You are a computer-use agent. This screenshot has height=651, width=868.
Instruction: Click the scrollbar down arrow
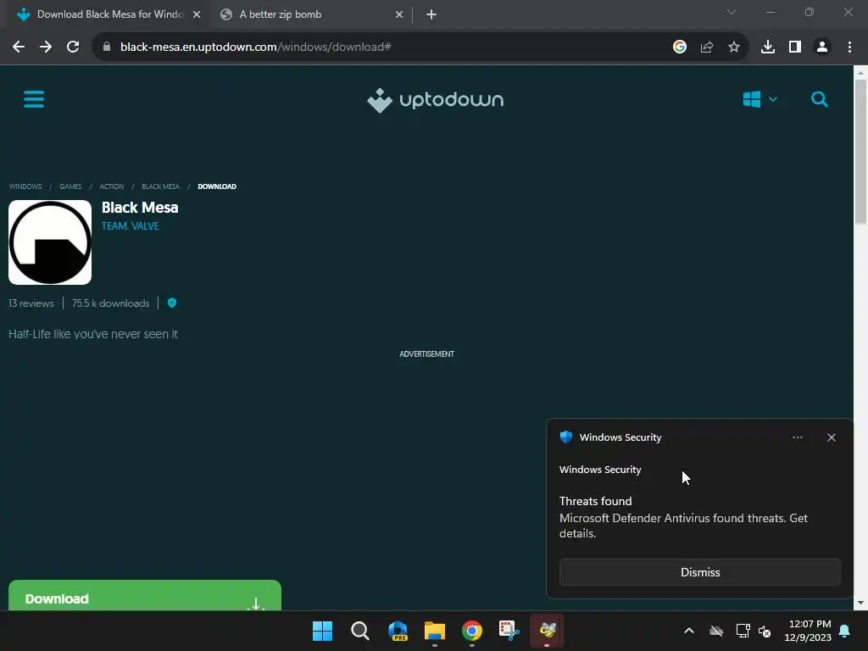(860, 604)
